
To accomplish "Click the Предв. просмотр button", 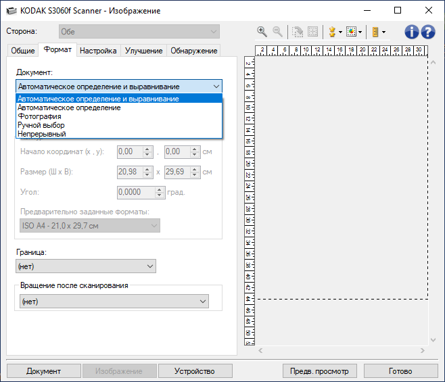I will pyautogui.click(x=320, y=371).
